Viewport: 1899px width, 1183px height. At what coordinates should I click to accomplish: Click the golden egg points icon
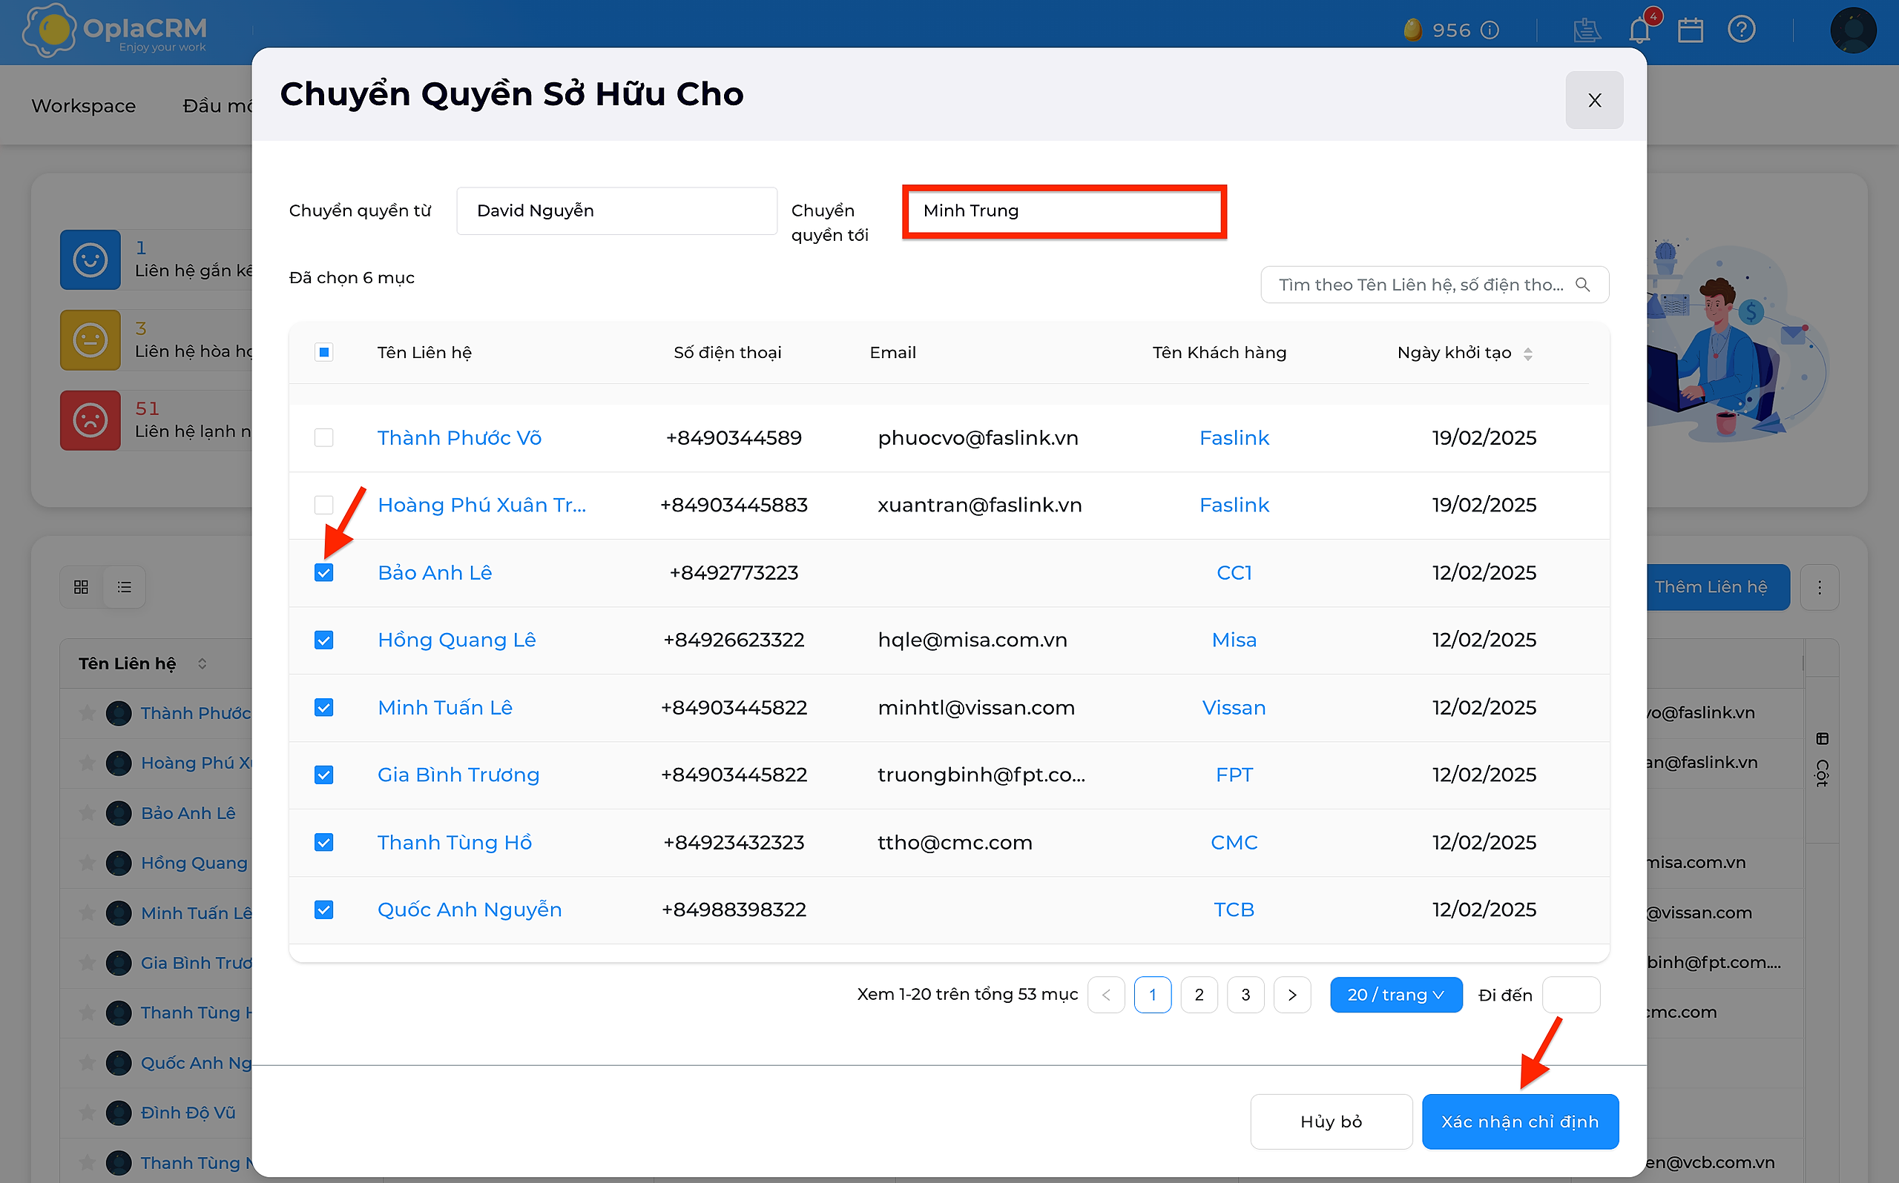point(1412,30)
